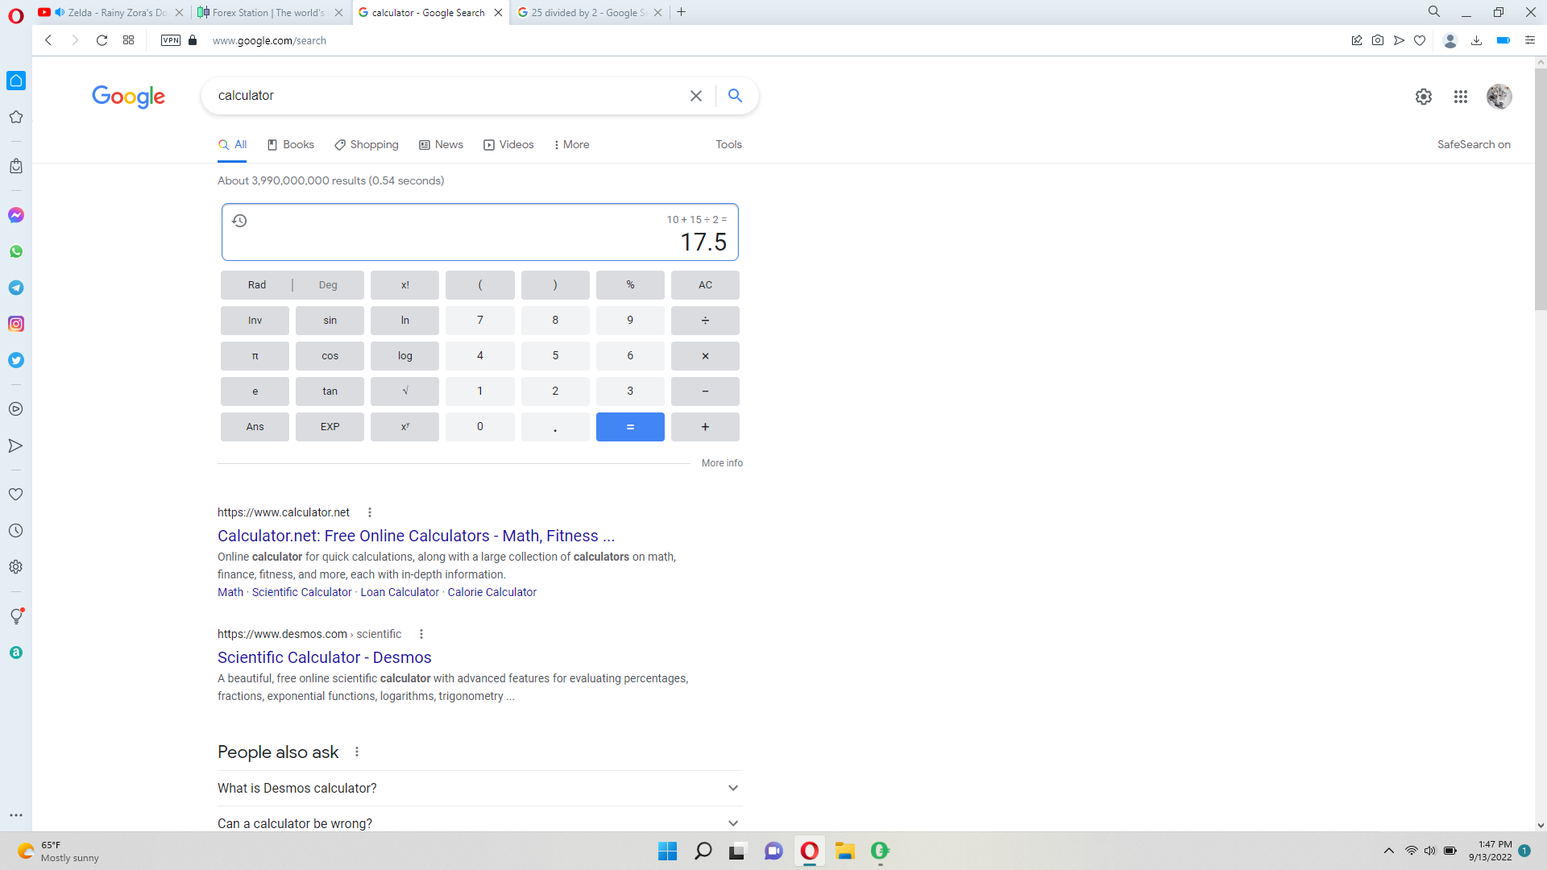Viewport: 1547px width, 870px height.
Task: Click the Google Apps grid icon
Action: pos(1460,97)
